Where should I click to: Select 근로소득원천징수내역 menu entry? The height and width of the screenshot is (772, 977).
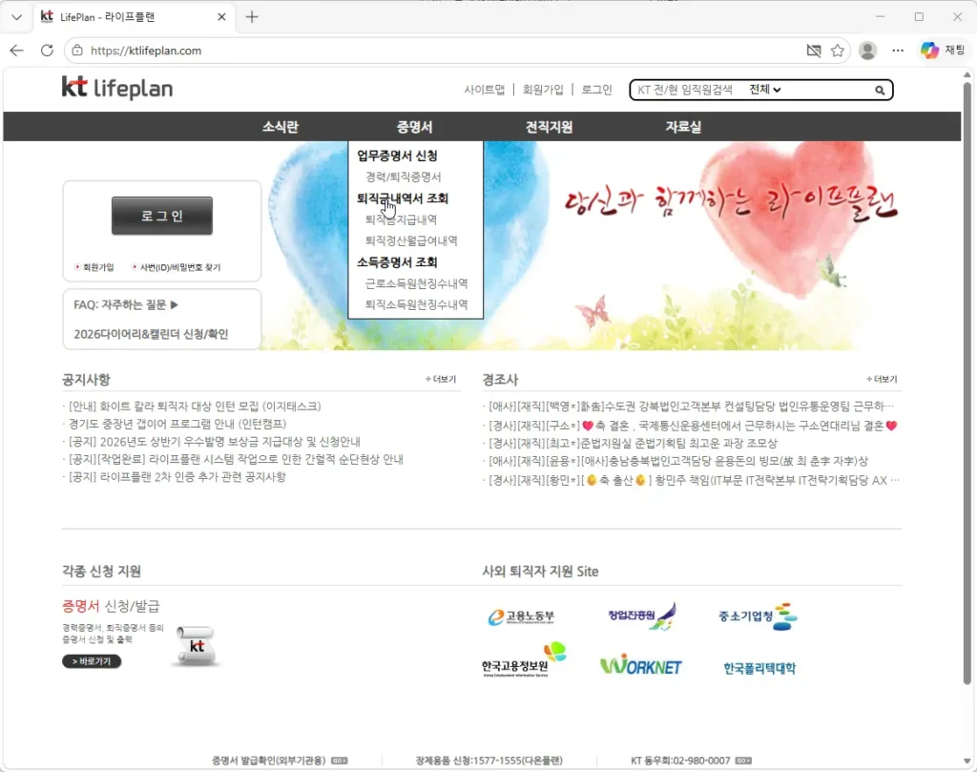[416, 283]
